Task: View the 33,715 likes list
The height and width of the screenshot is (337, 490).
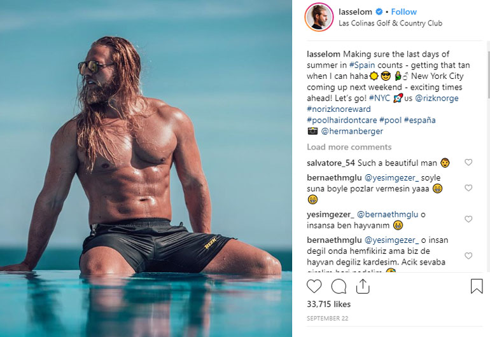Action: click(328, 305)
